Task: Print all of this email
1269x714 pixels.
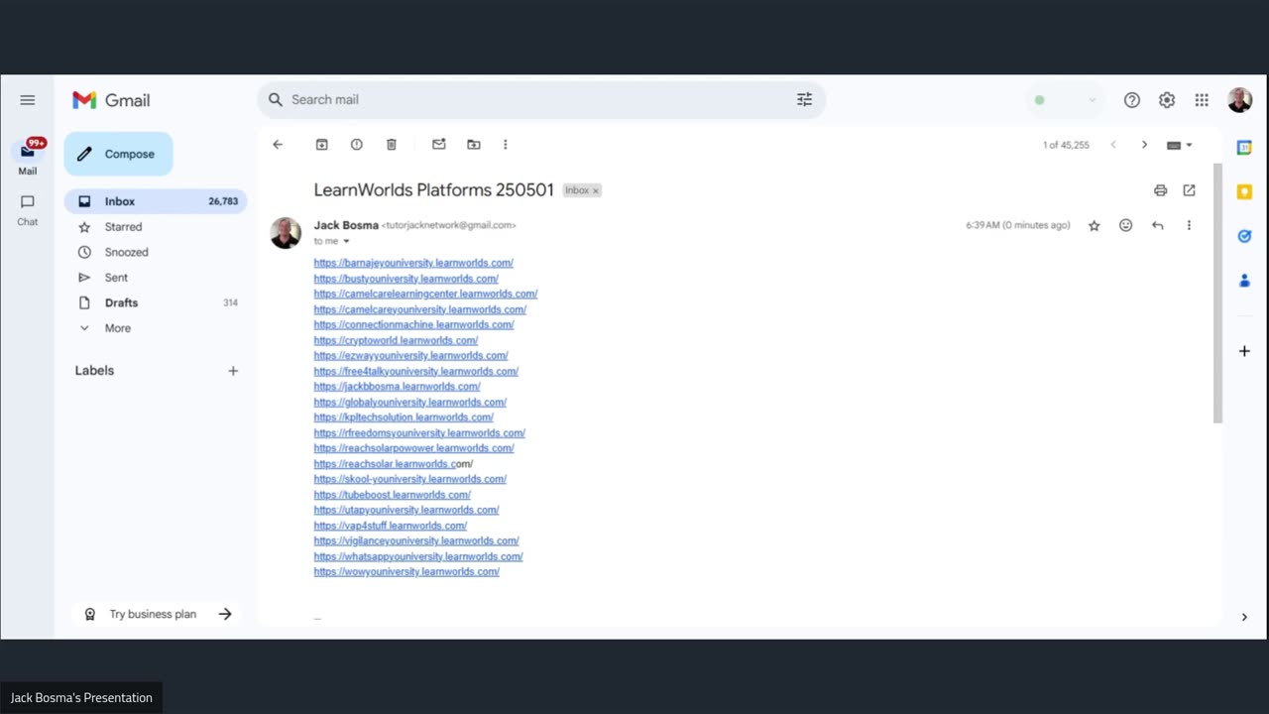Action: 1160,190
